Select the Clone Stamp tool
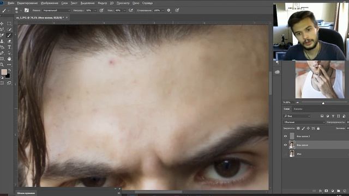Viewport: 349px width, 196px height. click(x=2, y=41)
